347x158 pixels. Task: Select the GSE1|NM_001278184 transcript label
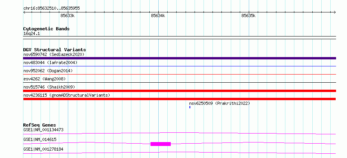coord(43,149)
